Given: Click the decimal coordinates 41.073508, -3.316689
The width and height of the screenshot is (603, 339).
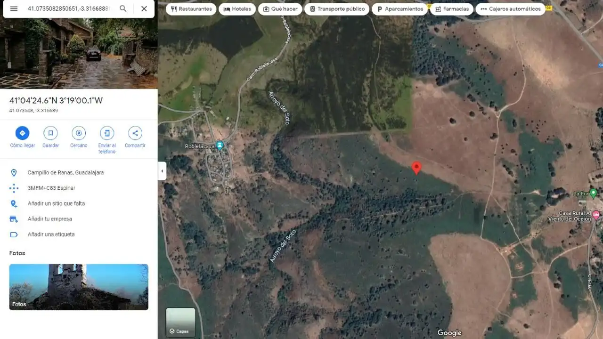Looking at the screenshot, I should pyautogui.click(x=33, y=111).
